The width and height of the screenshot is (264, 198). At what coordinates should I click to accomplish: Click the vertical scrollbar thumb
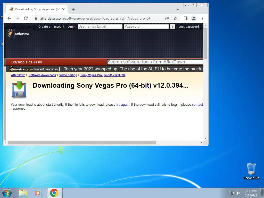pos(205,43)
